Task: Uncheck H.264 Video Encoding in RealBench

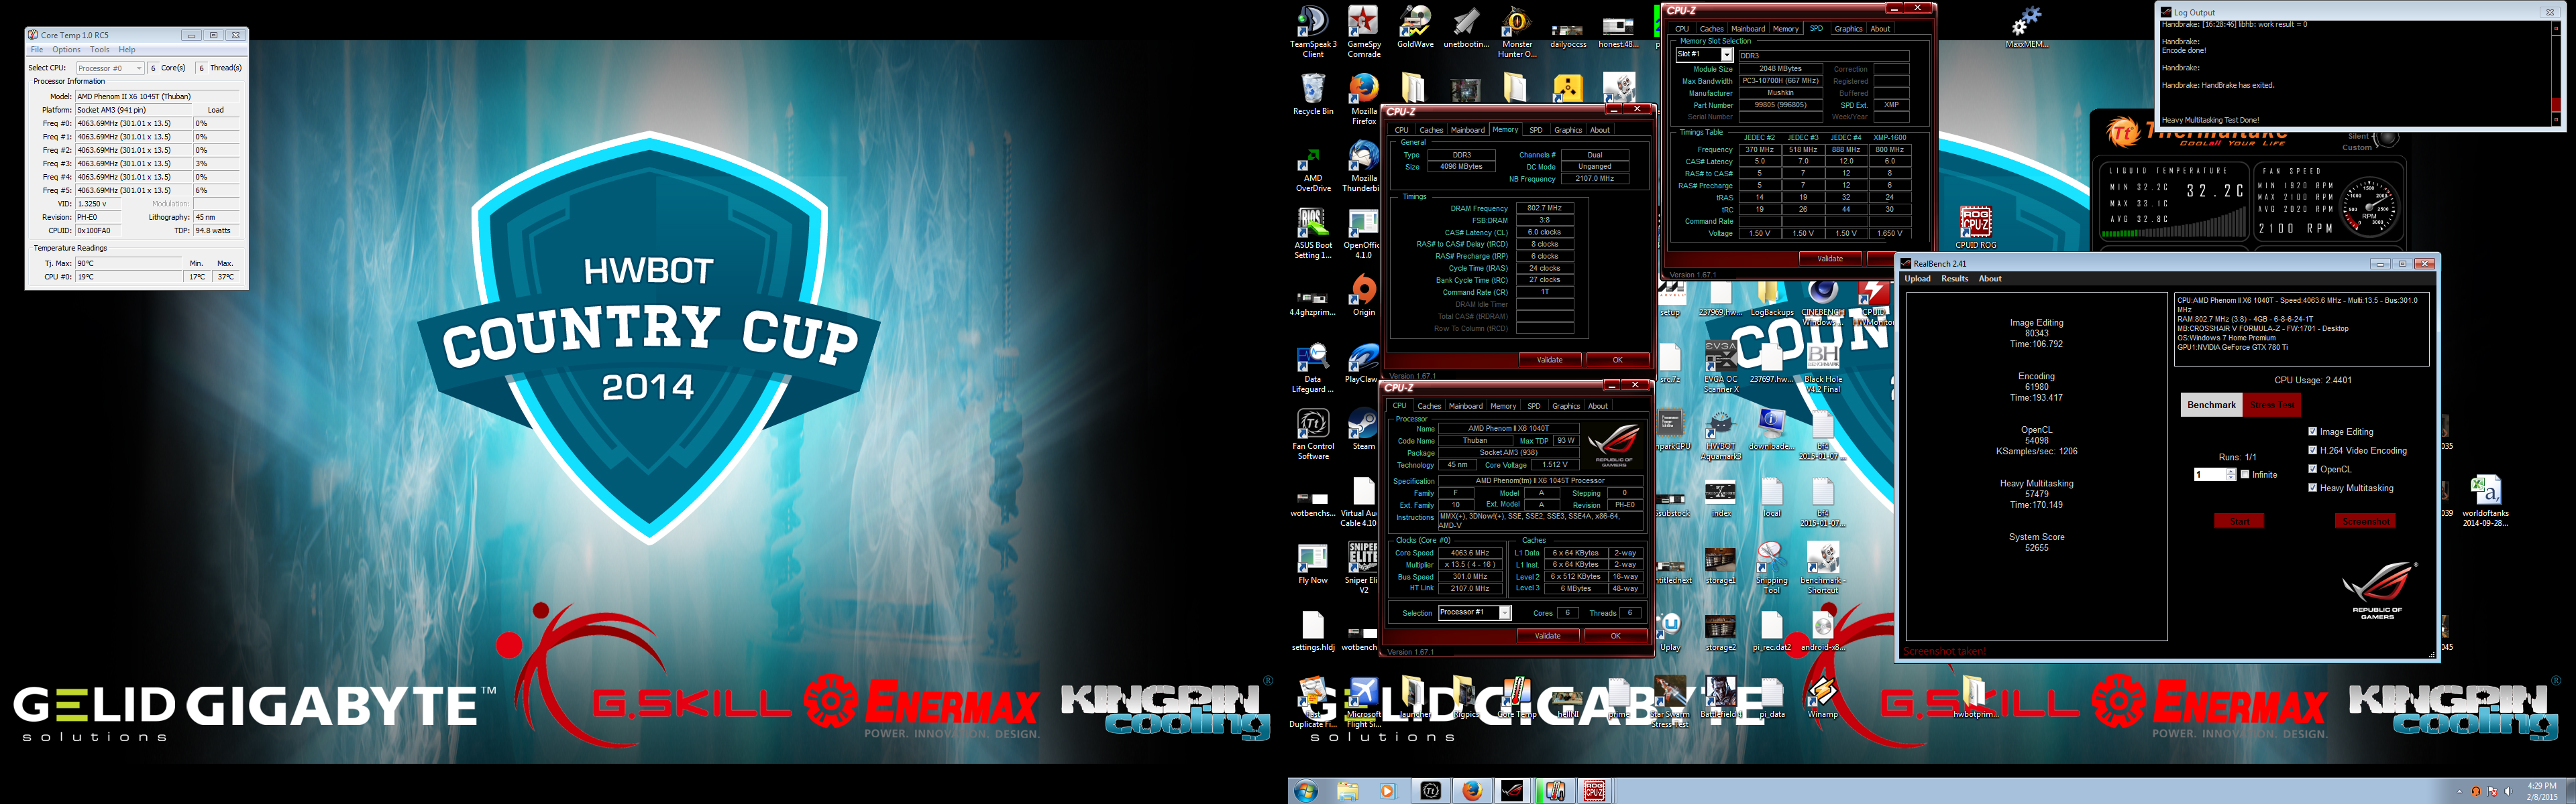Action: [2312, 450]
